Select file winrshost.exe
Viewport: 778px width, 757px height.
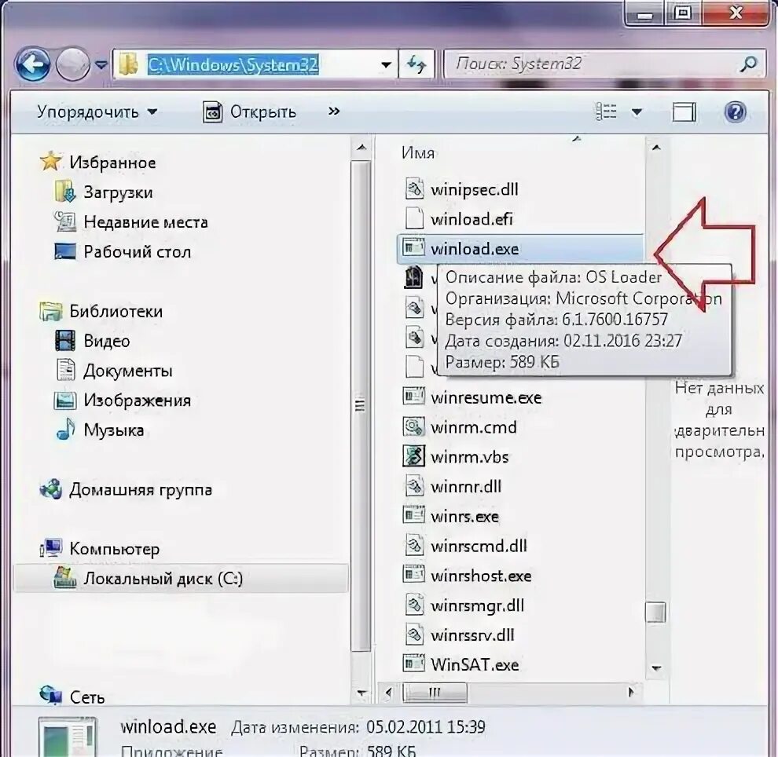(481, 576)
